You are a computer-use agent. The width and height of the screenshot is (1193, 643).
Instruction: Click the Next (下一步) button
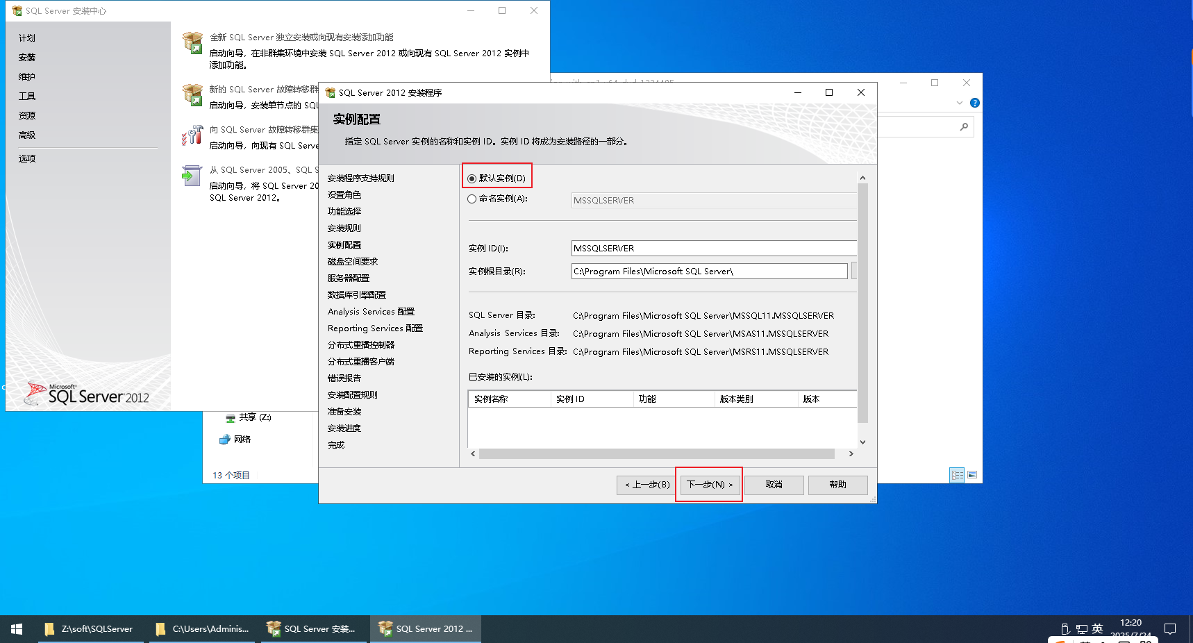710,485
